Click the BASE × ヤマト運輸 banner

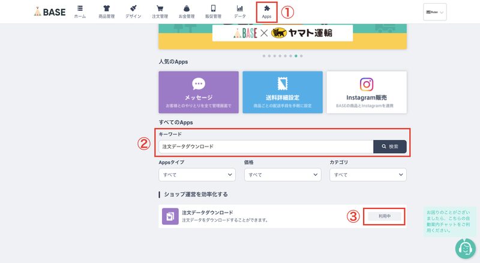(283, 36)
